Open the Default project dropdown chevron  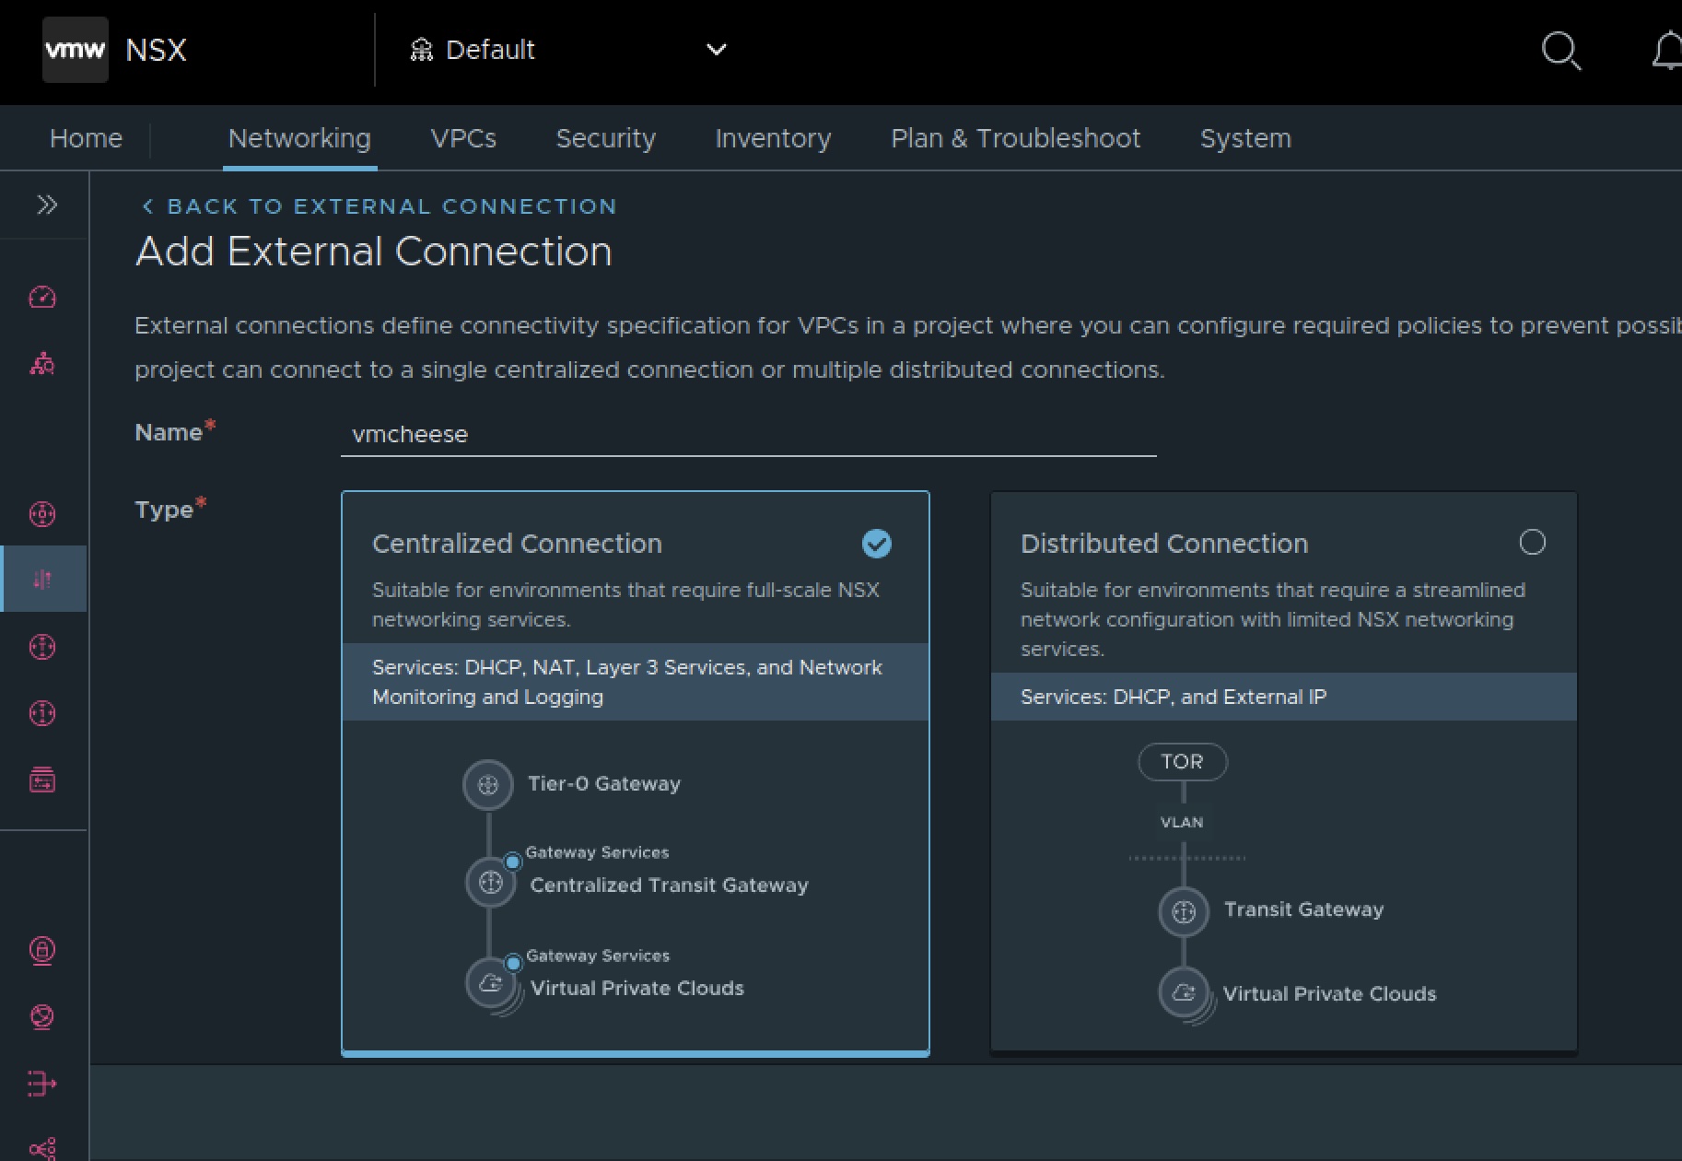click(717, 50)
